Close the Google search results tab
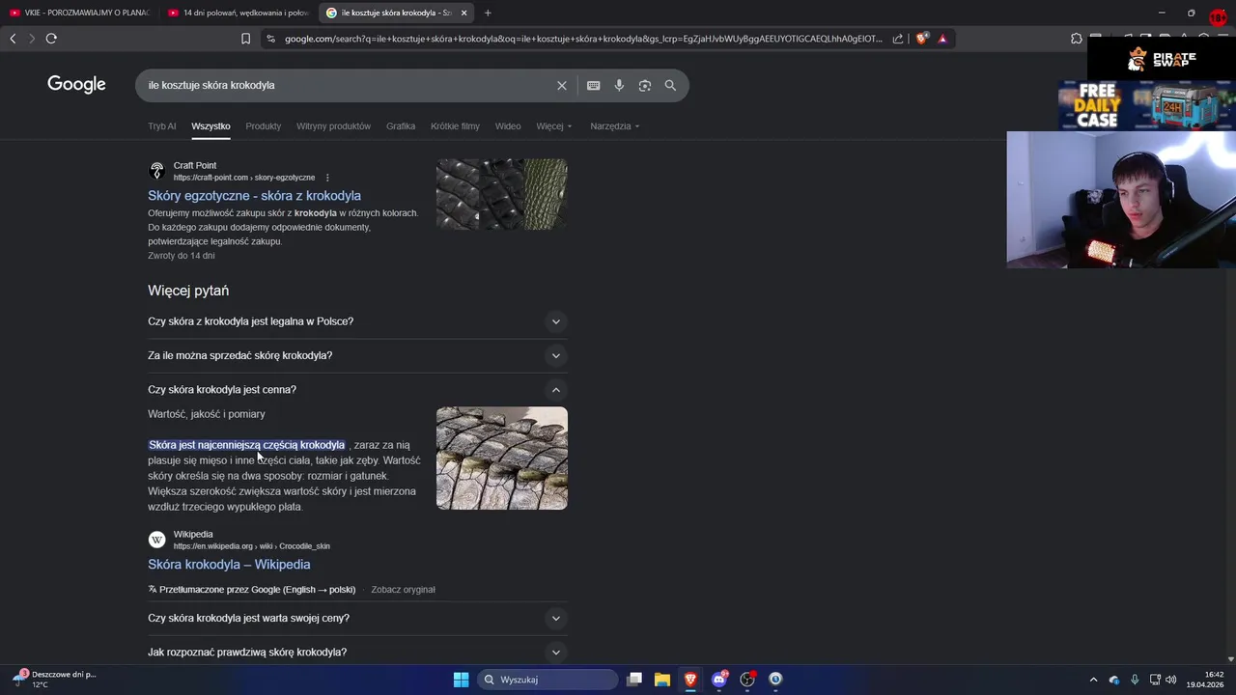 463,13
